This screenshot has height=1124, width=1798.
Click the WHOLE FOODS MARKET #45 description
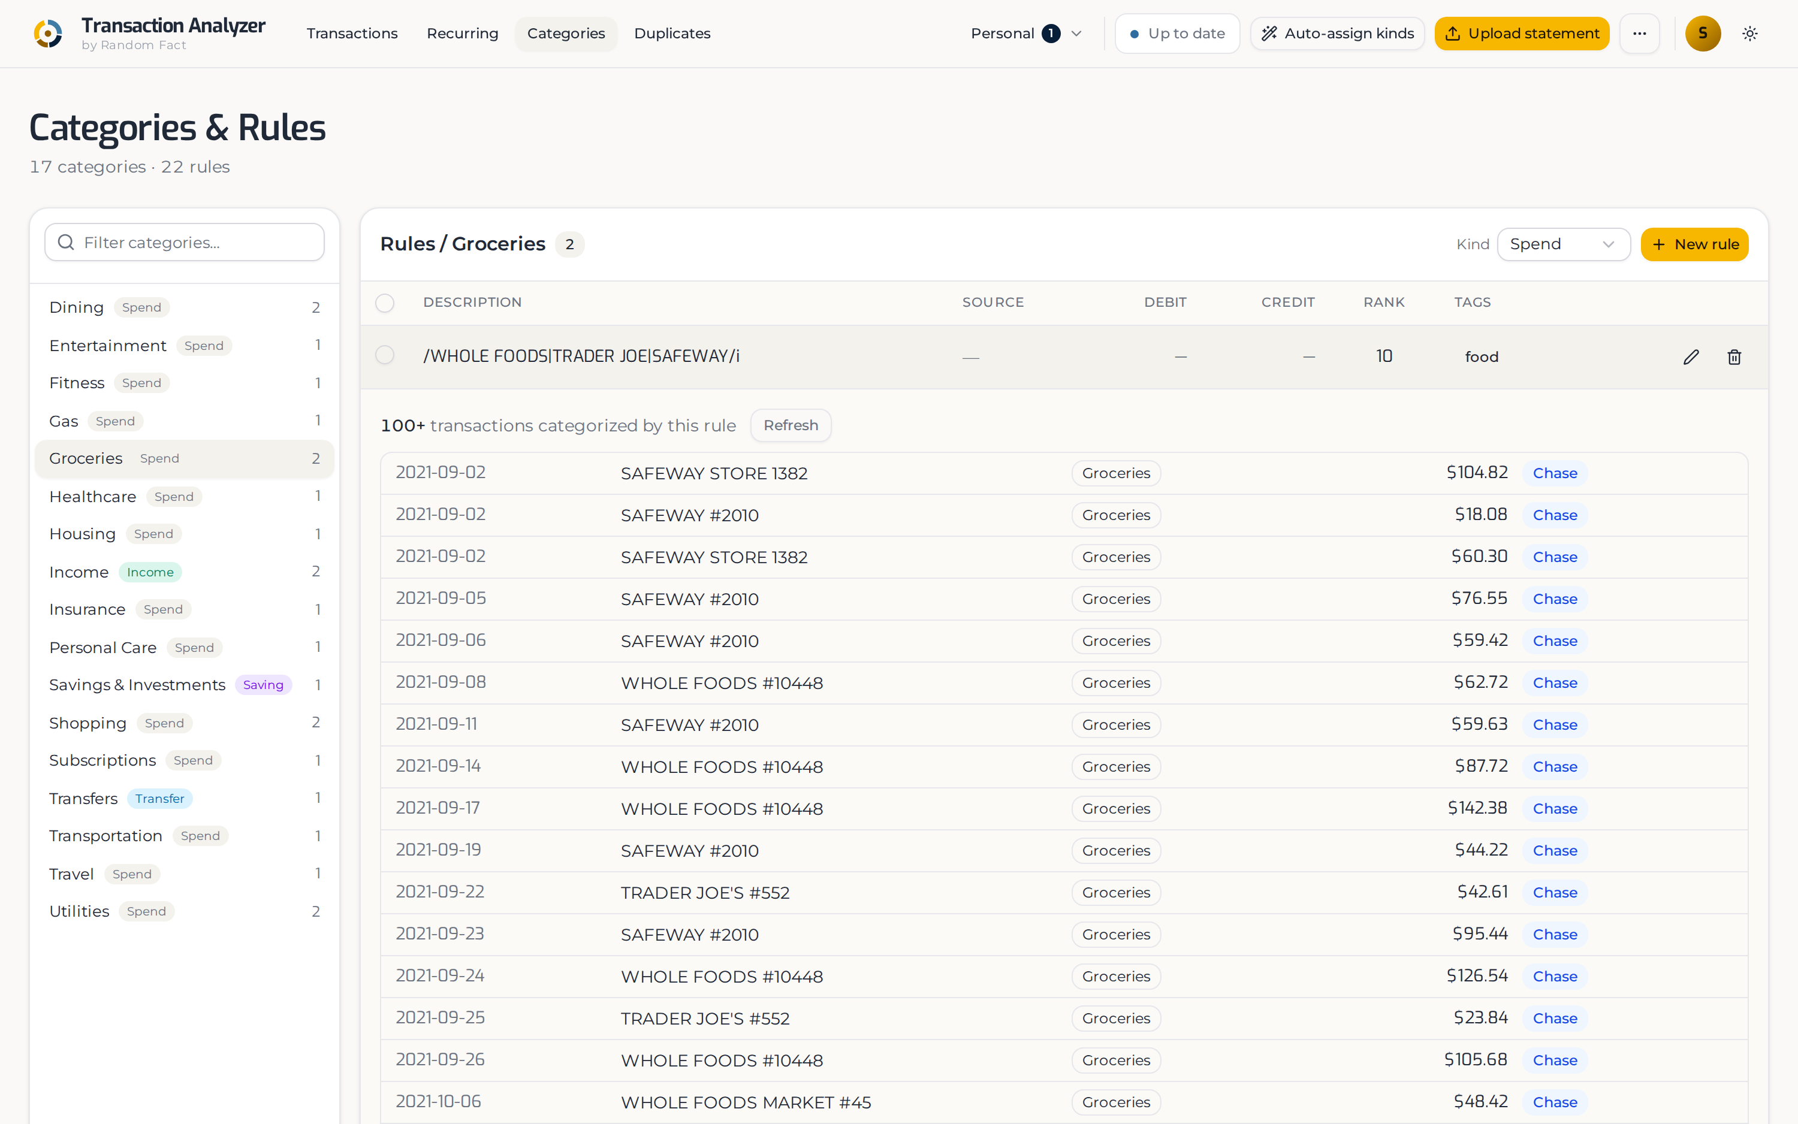746,1102
